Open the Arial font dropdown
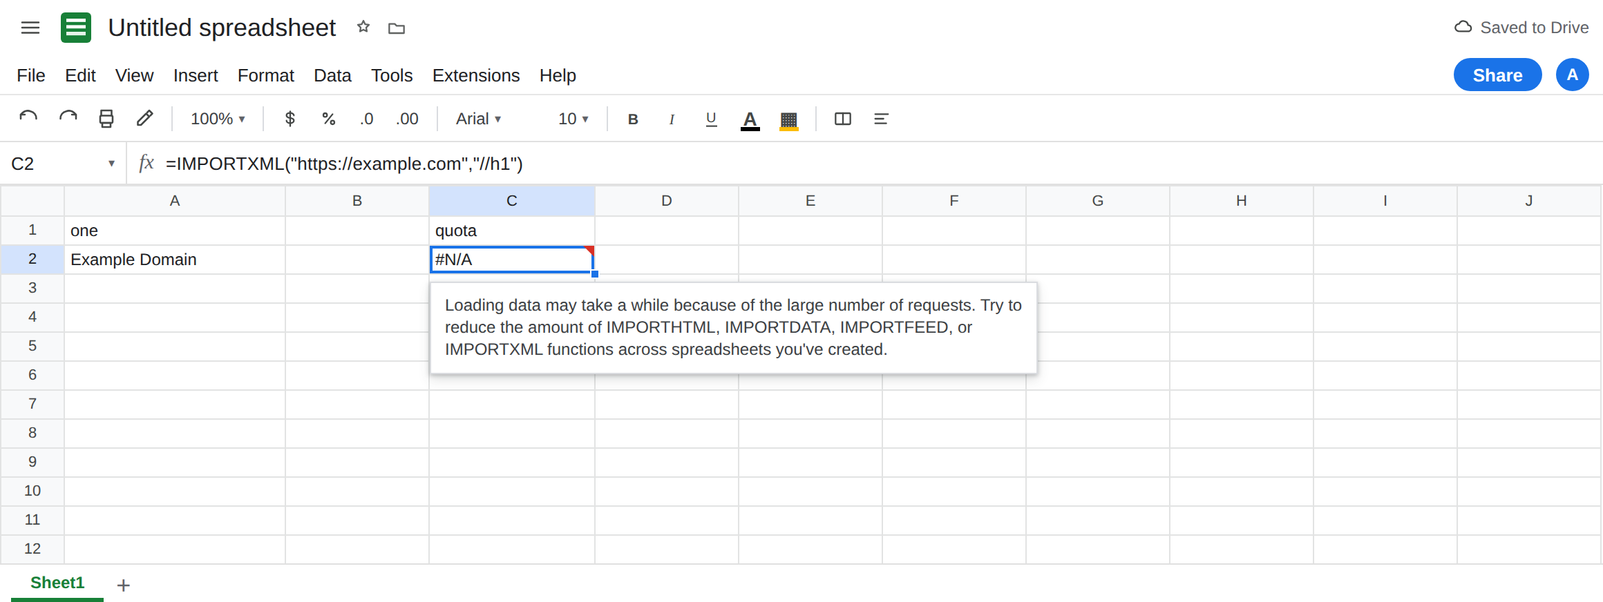This screenshot has width=1603, height=602. point(479,119)
